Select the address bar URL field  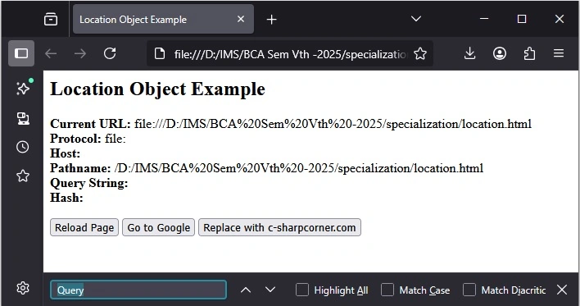[290, 54]
